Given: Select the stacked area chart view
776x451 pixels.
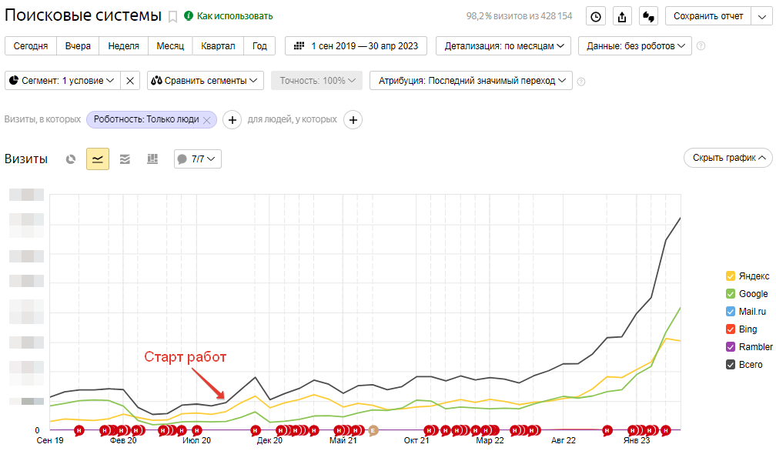Looking at the screenshot, I should coord(125,159).
